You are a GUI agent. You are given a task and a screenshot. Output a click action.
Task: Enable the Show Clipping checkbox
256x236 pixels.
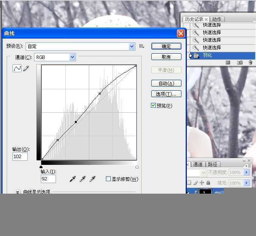click(108, 179)
